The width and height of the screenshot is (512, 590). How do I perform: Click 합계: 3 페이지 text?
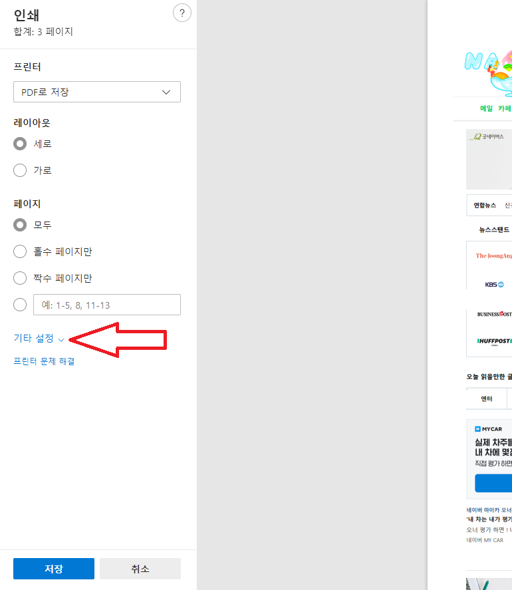[43, 32]
